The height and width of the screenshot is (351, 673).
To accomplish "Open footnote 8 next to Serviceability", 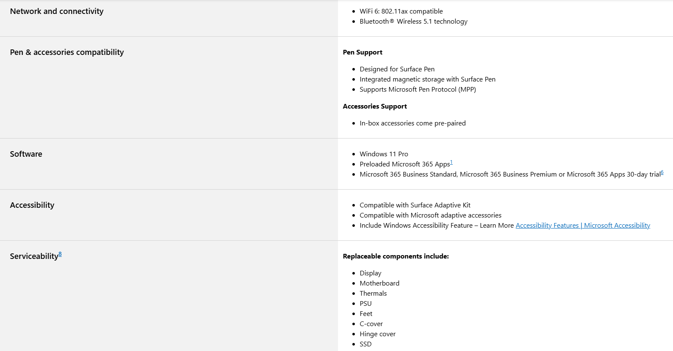I will click(60, 254).
